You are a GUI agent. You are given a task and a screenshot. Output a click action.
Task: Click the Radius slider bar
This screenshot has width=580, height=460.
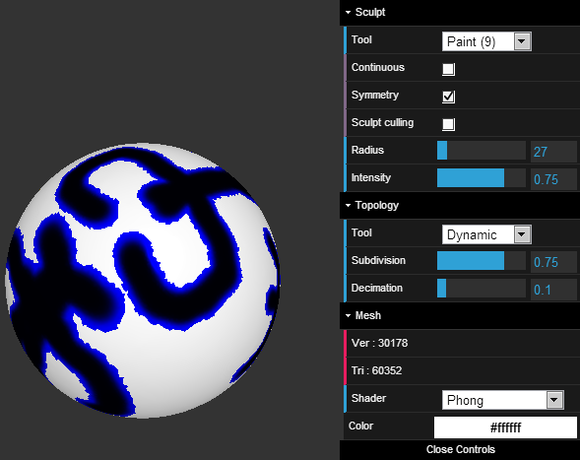pyautogui.click(x=482, y=151)
